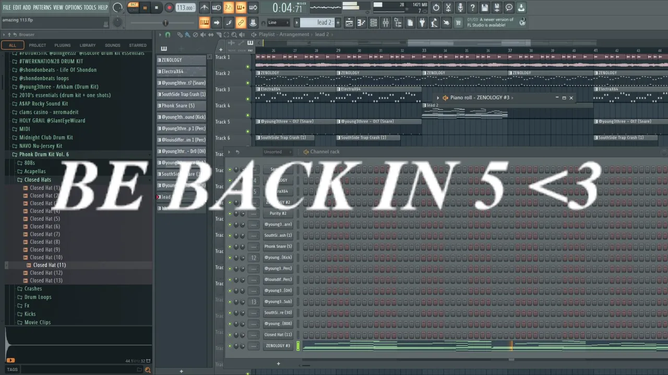This screenshot has width=668, height=375.
Task: Switch PAT/SONG mode toggle
Action: pyautogui.click(x=134, y=8)
